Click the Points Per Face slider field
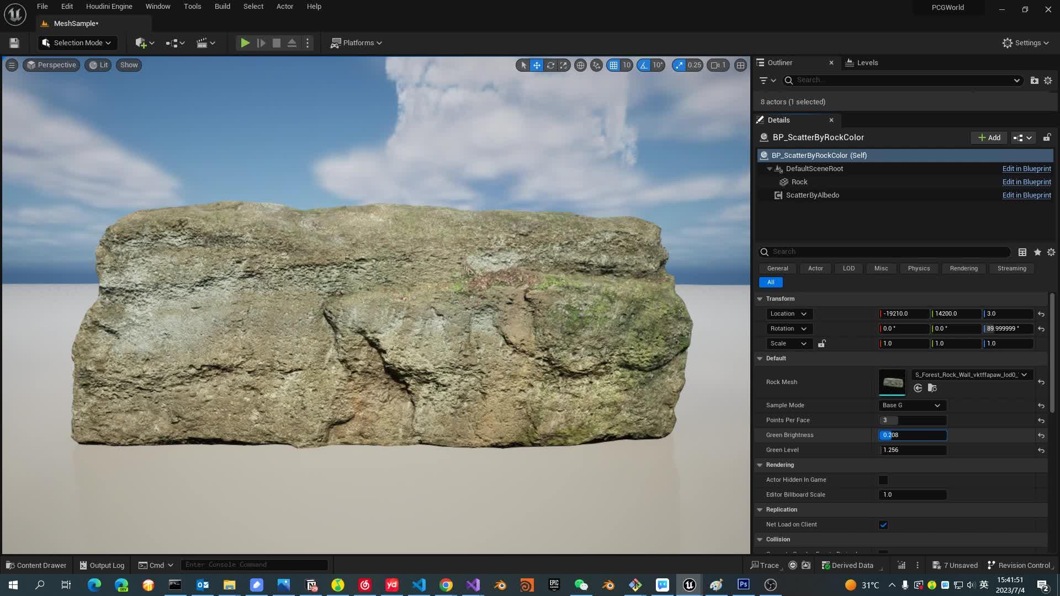The height and width of the screenshot is (596, 1060). point(912,421)
